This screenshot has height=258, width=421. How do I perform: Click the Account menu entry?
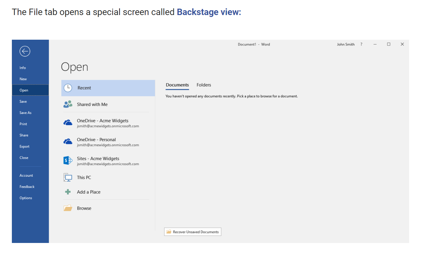click(x=26, y=176)
